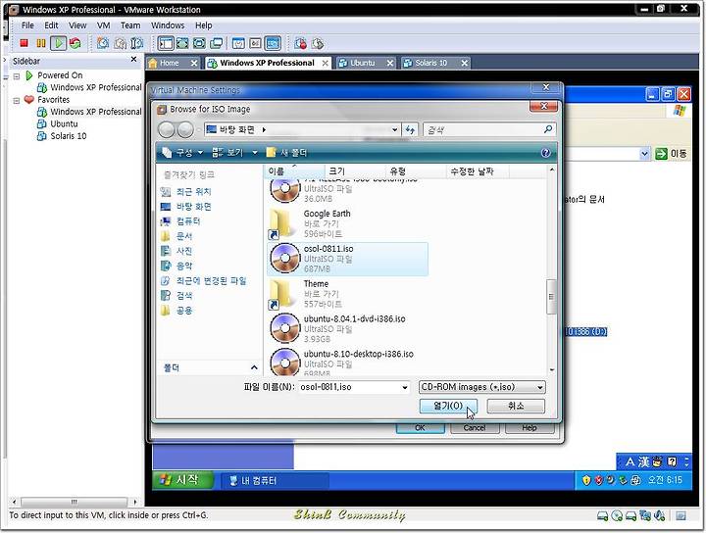Toggle the Console view toolbar icon
706x533 pixels.
(x=273, y=43)
